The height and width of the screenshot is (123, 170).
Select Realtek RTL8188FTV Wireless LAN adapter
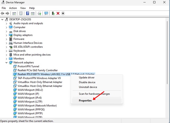tap(56, 74)
